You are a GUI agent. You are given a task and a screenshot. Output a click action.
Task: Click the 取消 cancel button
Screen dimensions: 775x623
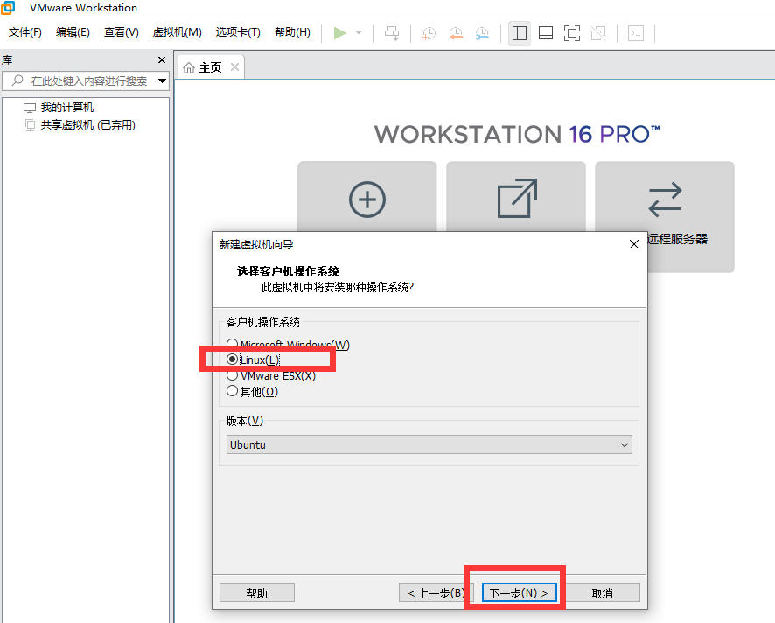(603, 593)
